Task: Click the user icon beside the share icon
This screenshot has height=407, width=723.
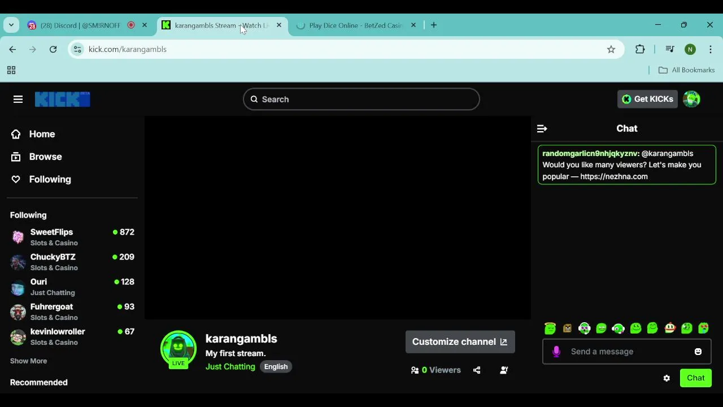Action: pos(504,370)
